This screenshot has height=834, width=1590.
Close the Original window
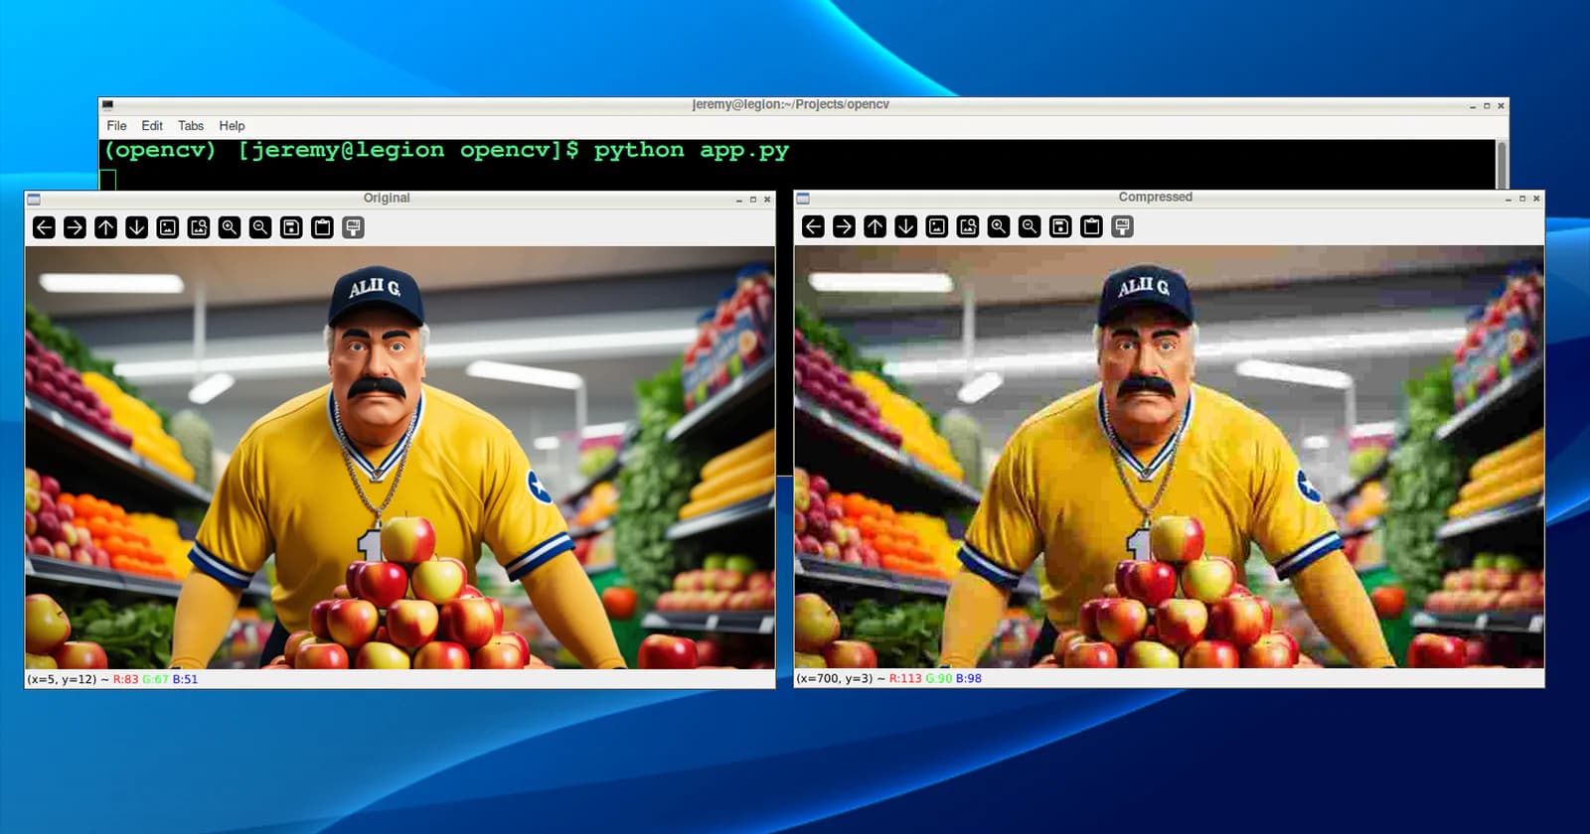[767, 200]
